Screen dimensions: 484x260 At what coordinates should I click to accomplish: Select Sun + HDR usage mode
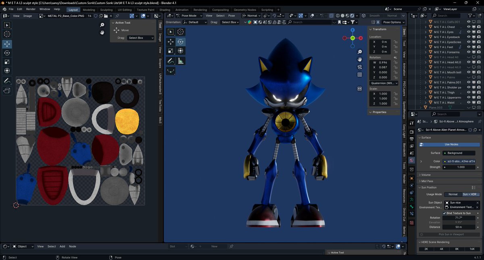click(471, 194)
